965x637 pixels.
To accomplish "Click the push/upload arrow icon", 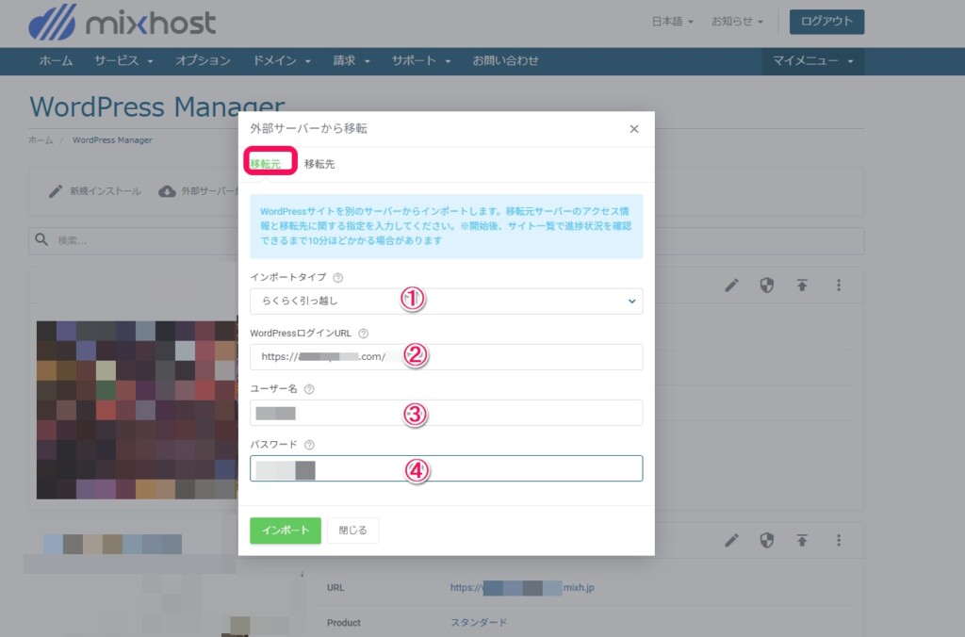I will click(803, 285).
